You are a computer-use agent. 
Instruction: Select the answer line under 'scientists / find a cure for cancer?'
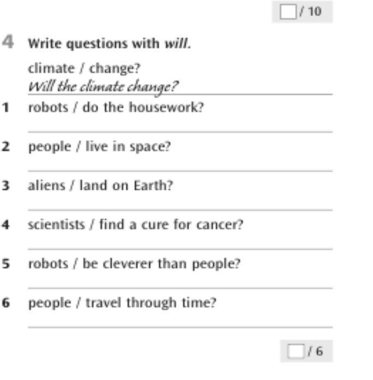tap(180, 243)
